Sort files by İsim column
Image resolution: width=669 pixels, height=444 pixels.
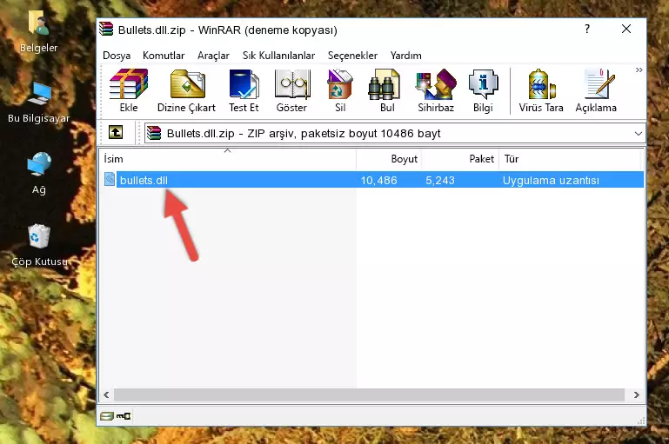coord(228,159)
